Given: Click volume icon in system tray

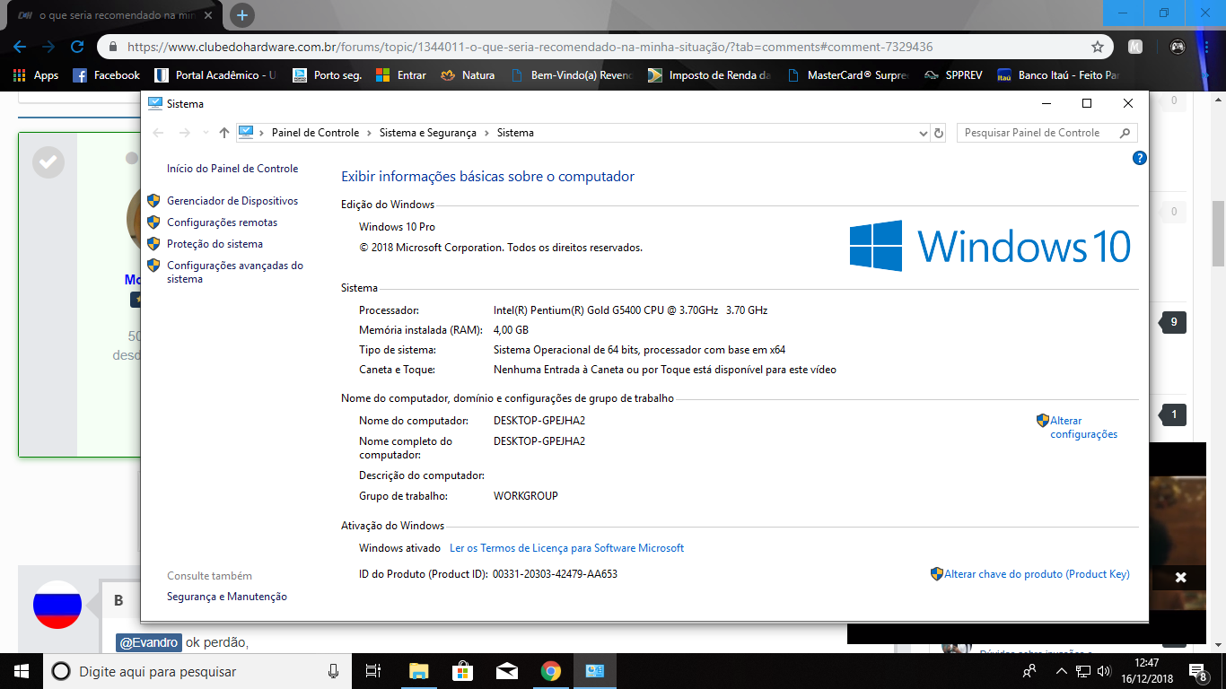Looking at the screenshot, I should (x=1104, y=671).
